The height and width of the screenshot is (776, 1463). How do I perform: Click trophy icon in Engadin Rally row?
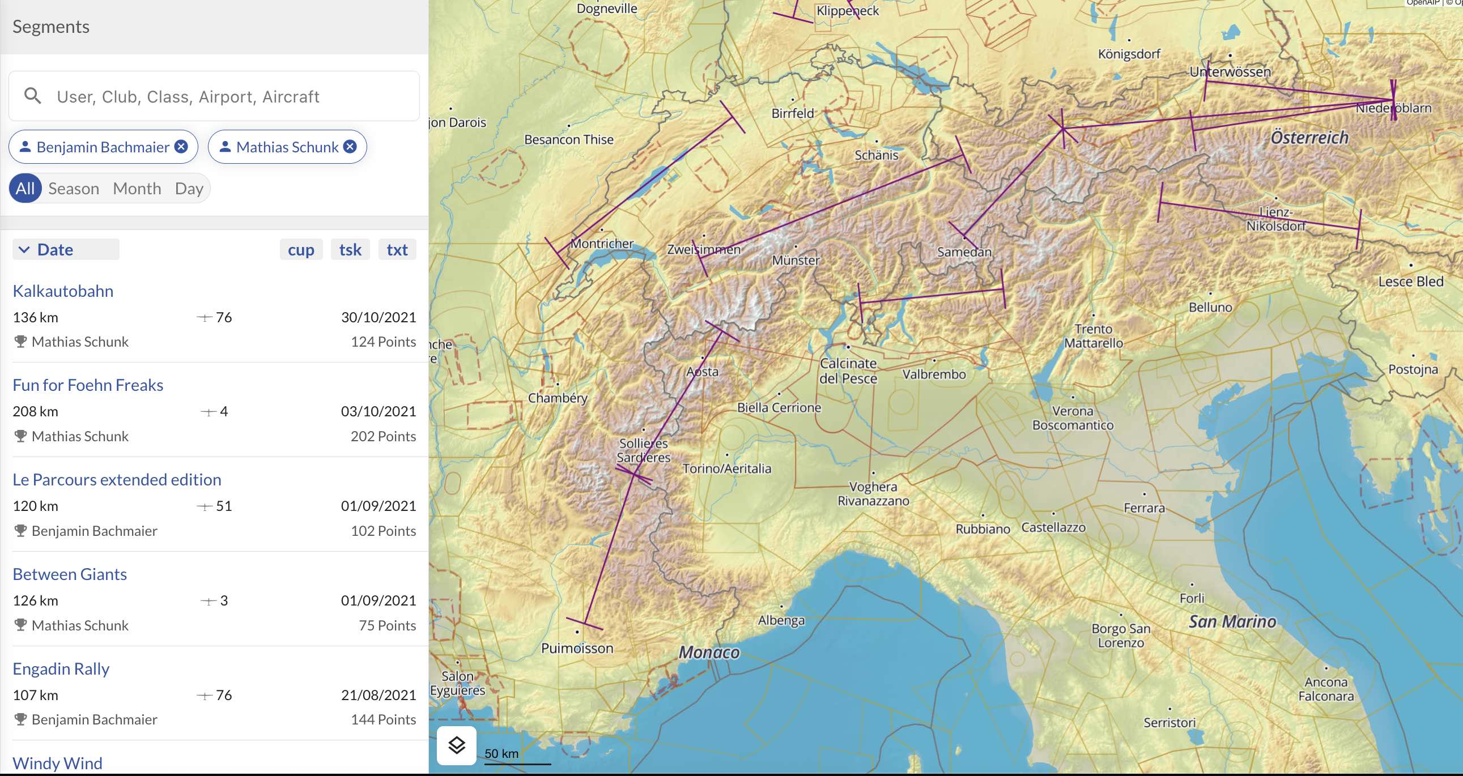click(x=20, y=720)
